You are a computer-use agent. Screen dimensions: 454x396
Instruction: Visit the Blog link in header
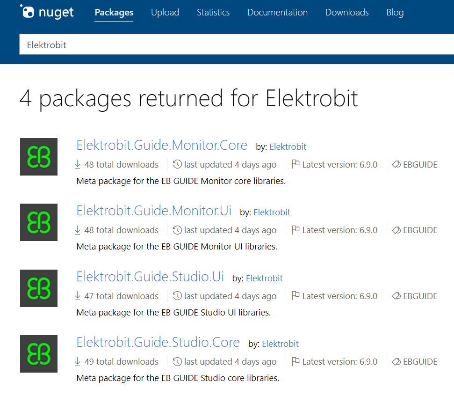[395, 13]
